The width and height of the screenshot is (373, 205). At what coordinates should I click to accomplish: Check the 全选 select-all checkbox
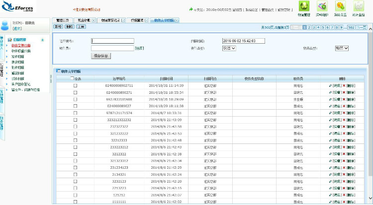(x=72, y=78)
